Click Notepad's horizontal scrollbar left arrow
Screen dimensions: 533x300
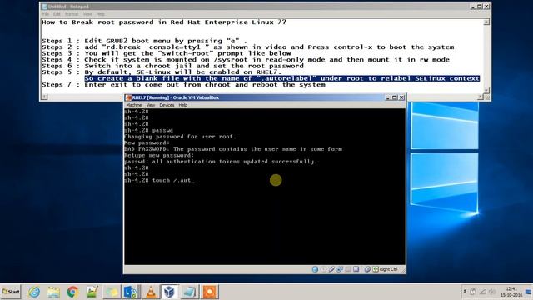pyautogui.click(x=44, y=97)
